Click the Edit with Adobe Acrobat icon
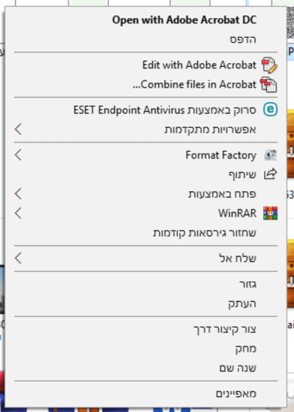294x412 pixels. [x=269, y=65]
